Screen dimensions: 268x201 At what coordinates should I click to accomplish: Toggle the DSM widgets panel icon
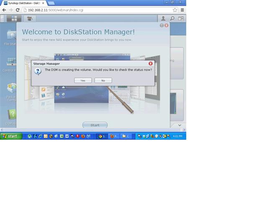pos(181,18)
